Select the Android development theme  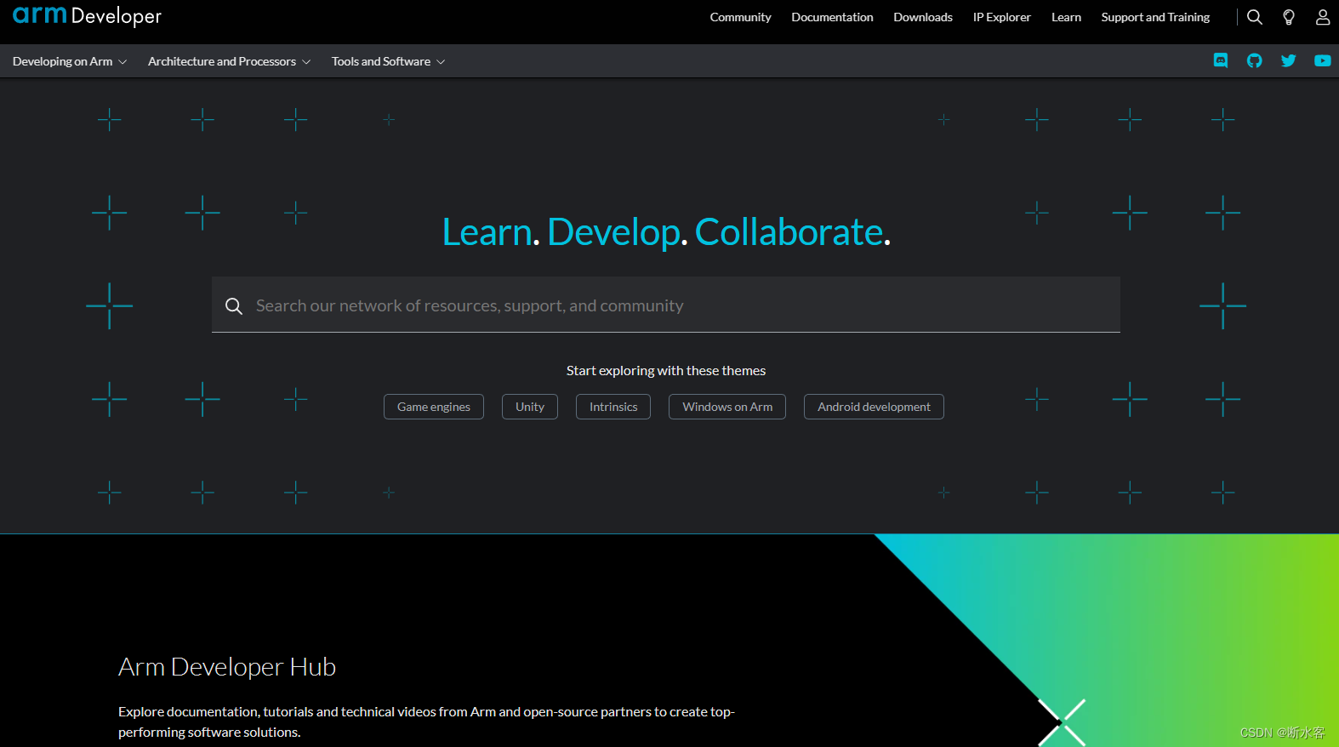(x=874, y=407)
